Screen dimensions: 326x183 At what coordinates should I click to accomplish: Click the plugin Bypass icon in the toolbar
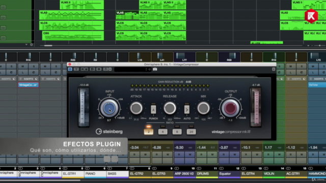click(x=76, y=69)
